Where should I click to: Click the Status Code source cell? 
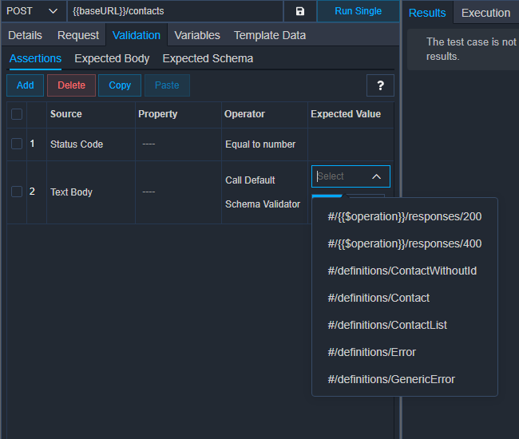91,144
